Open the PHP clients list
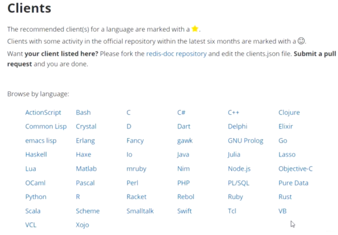This screenshot has width=338, height=235. (183, 182)
